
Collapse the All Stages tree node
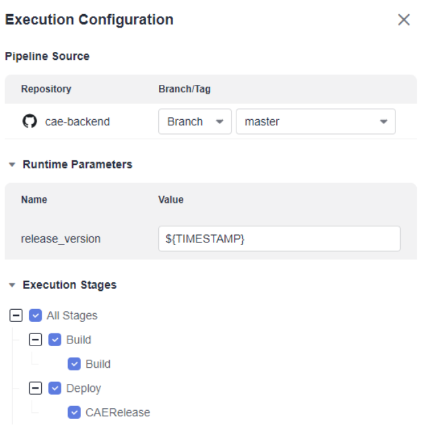16,315
